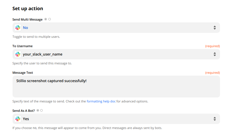Click the To Username label

[x=22, y=46]
